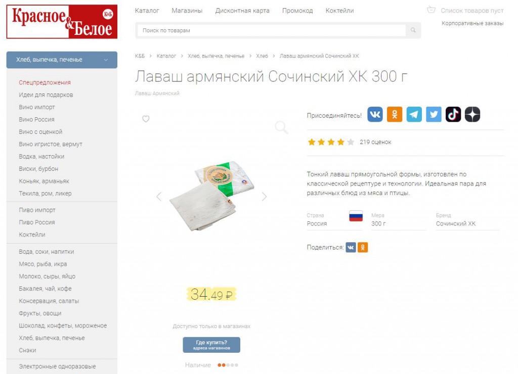
Task: Click the Zen star icon
Action: [x=472, y=115]
